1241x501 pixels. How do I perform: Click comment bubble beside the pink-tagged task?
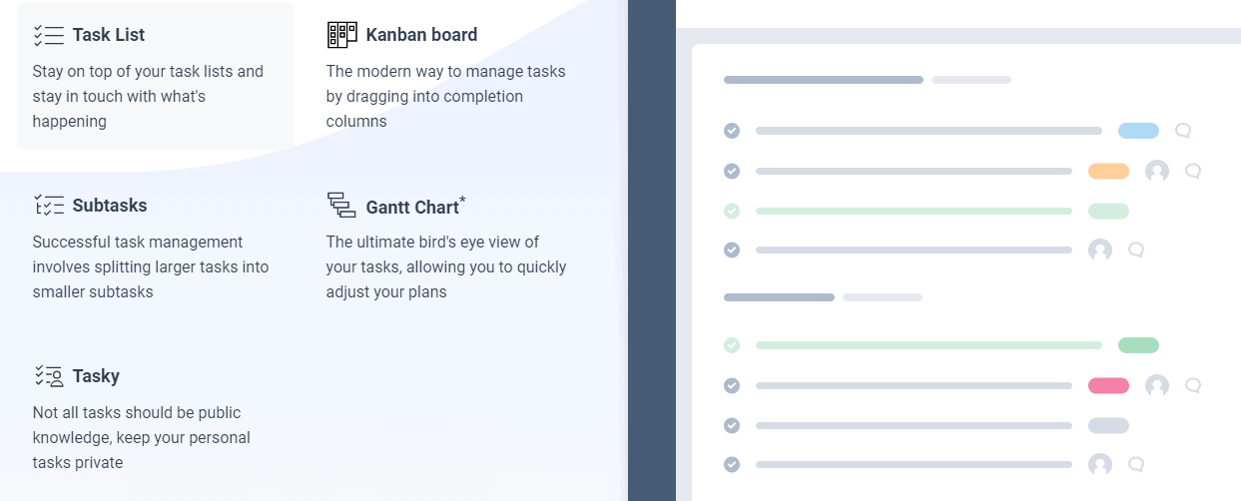pyautogui.click(x=1193, y=385)
